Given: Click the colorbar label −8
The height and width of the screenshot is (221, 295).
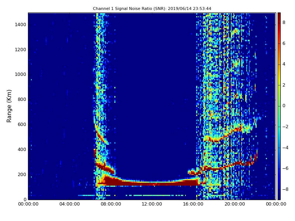Looking at the screenshot, I should [x=285, y=189].
